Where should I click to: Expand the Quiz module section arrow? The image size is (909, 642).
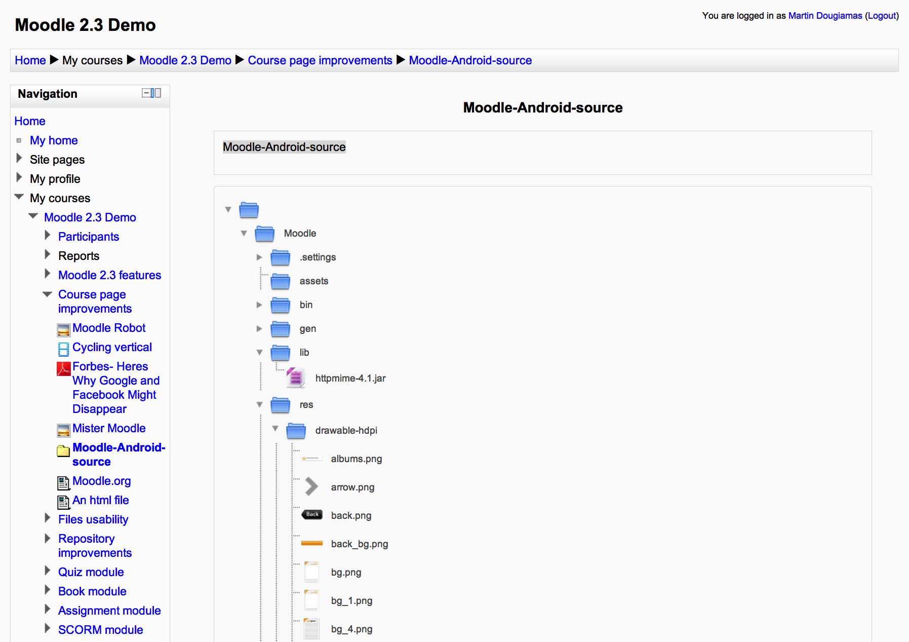click(x=48, y=571)
